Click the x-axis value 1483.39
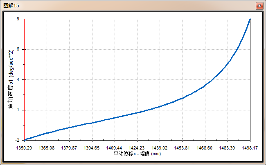266x165 pixels. pyautogui.click(x=227, y=148)
